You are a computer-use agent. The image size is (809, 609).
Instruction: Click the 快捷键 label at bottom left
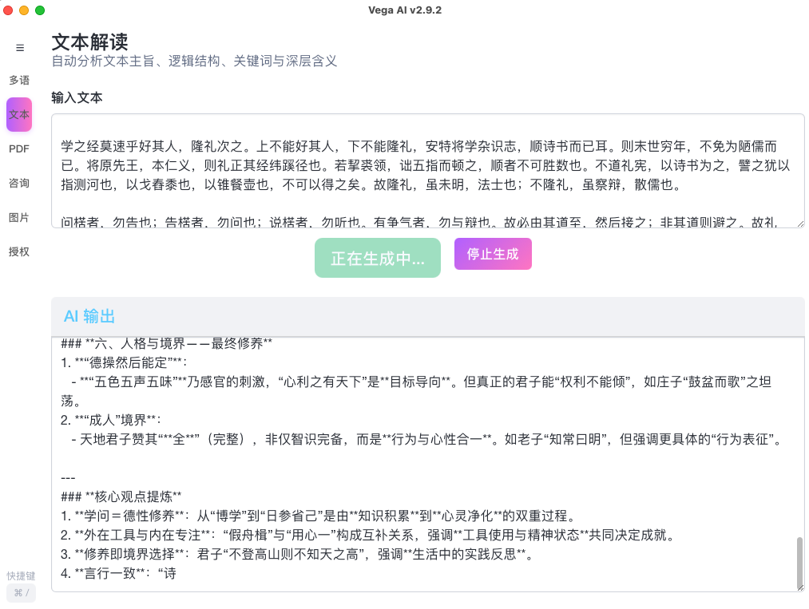19,575
